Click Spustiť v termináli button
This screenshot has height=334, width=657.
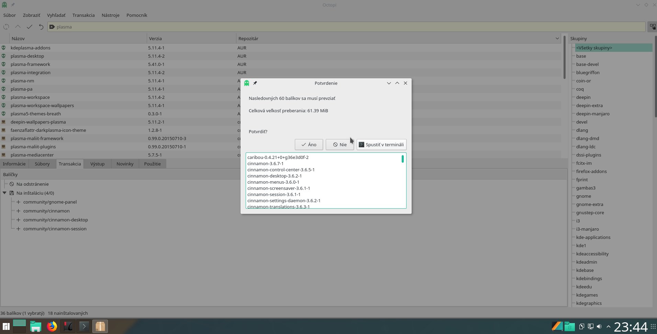(x=381, y=145)
